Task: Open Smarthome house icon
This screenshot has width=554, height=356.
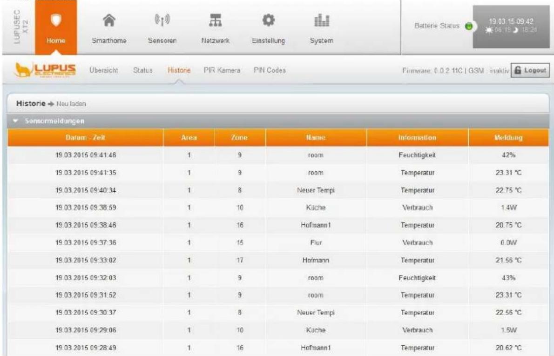Action: (109, 20)
